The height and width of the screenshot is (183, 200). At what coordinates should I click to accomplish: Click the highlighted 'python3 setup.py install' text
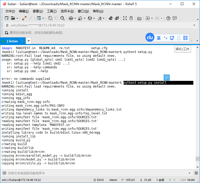[x=145, y=83]
